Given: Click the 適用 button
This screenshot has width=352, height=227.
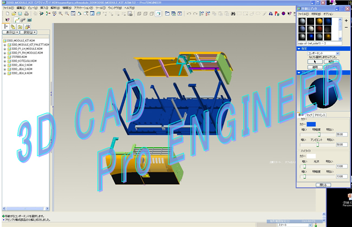Looking at the screenshot, I should [x=315, y=67].
